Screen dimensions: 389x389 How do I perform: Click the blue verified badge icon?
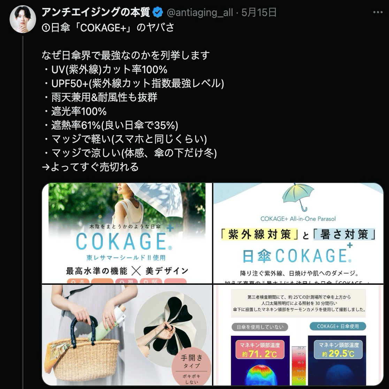pos(158,13)
